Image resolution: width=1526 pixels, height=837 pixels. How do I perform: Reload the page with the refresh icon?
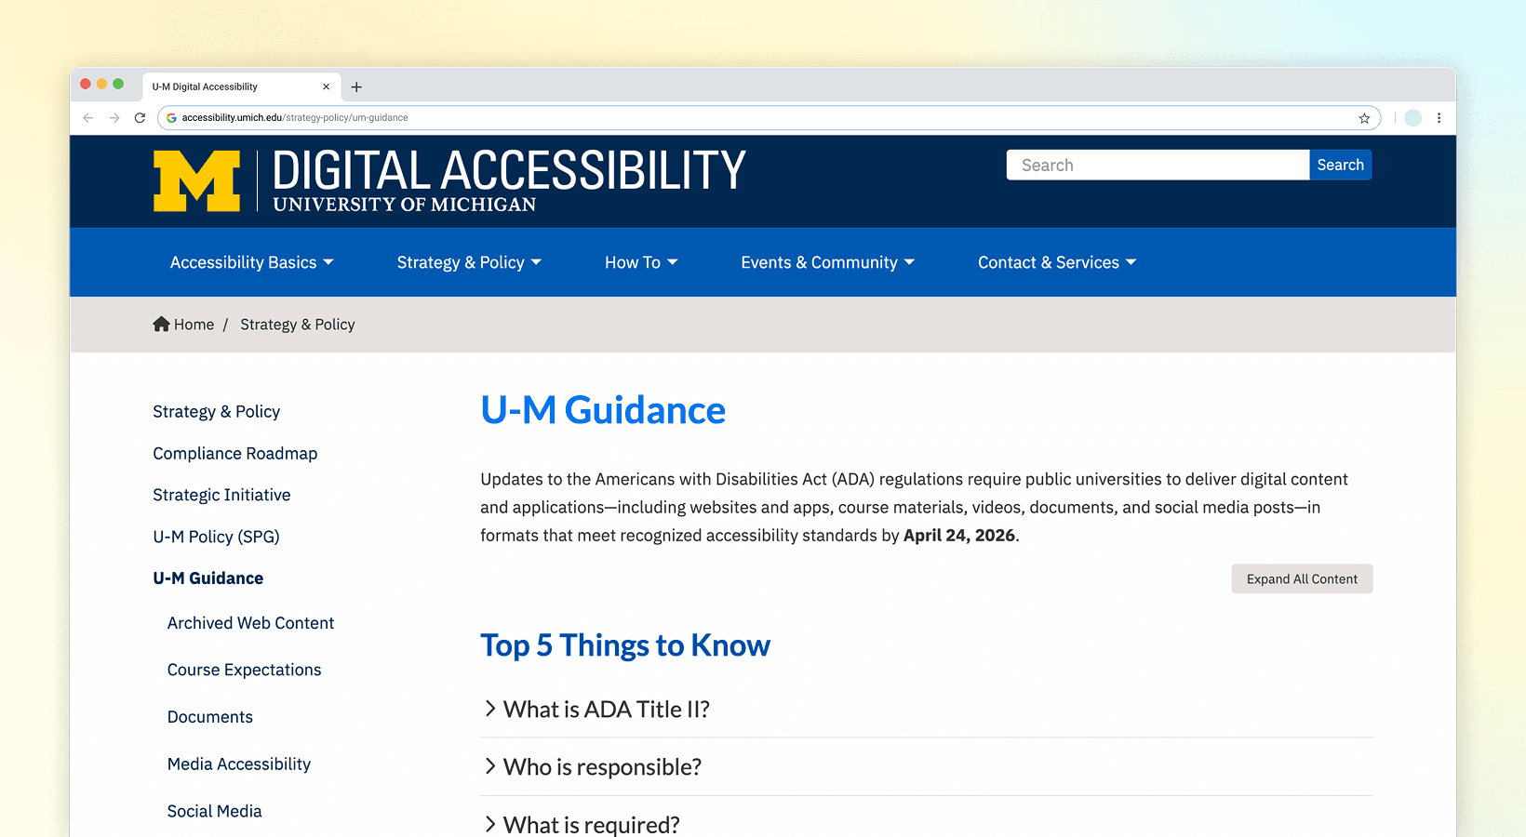pyautogui.click(x=140, y=118)
